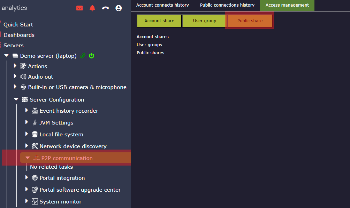Open Servers in sidebar
Screen dimensions: 350x208
13,46
